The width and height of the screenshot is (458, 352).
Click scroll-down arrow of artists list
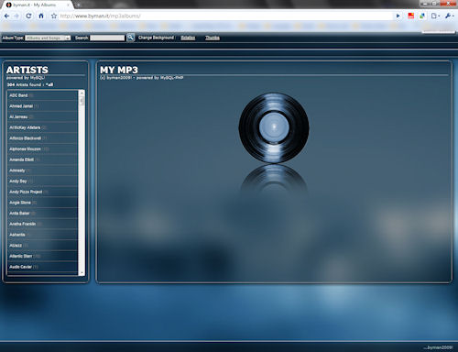click(82, 273)
